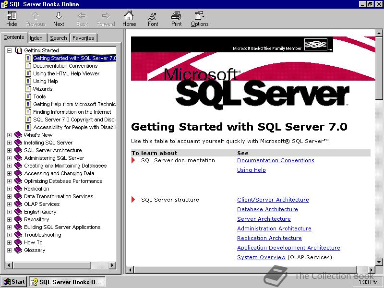The height and width of the screenshot is (288, 384).
Task: Select Getting Started with SQL Server 7.0 topic
Action: point(74,58)
